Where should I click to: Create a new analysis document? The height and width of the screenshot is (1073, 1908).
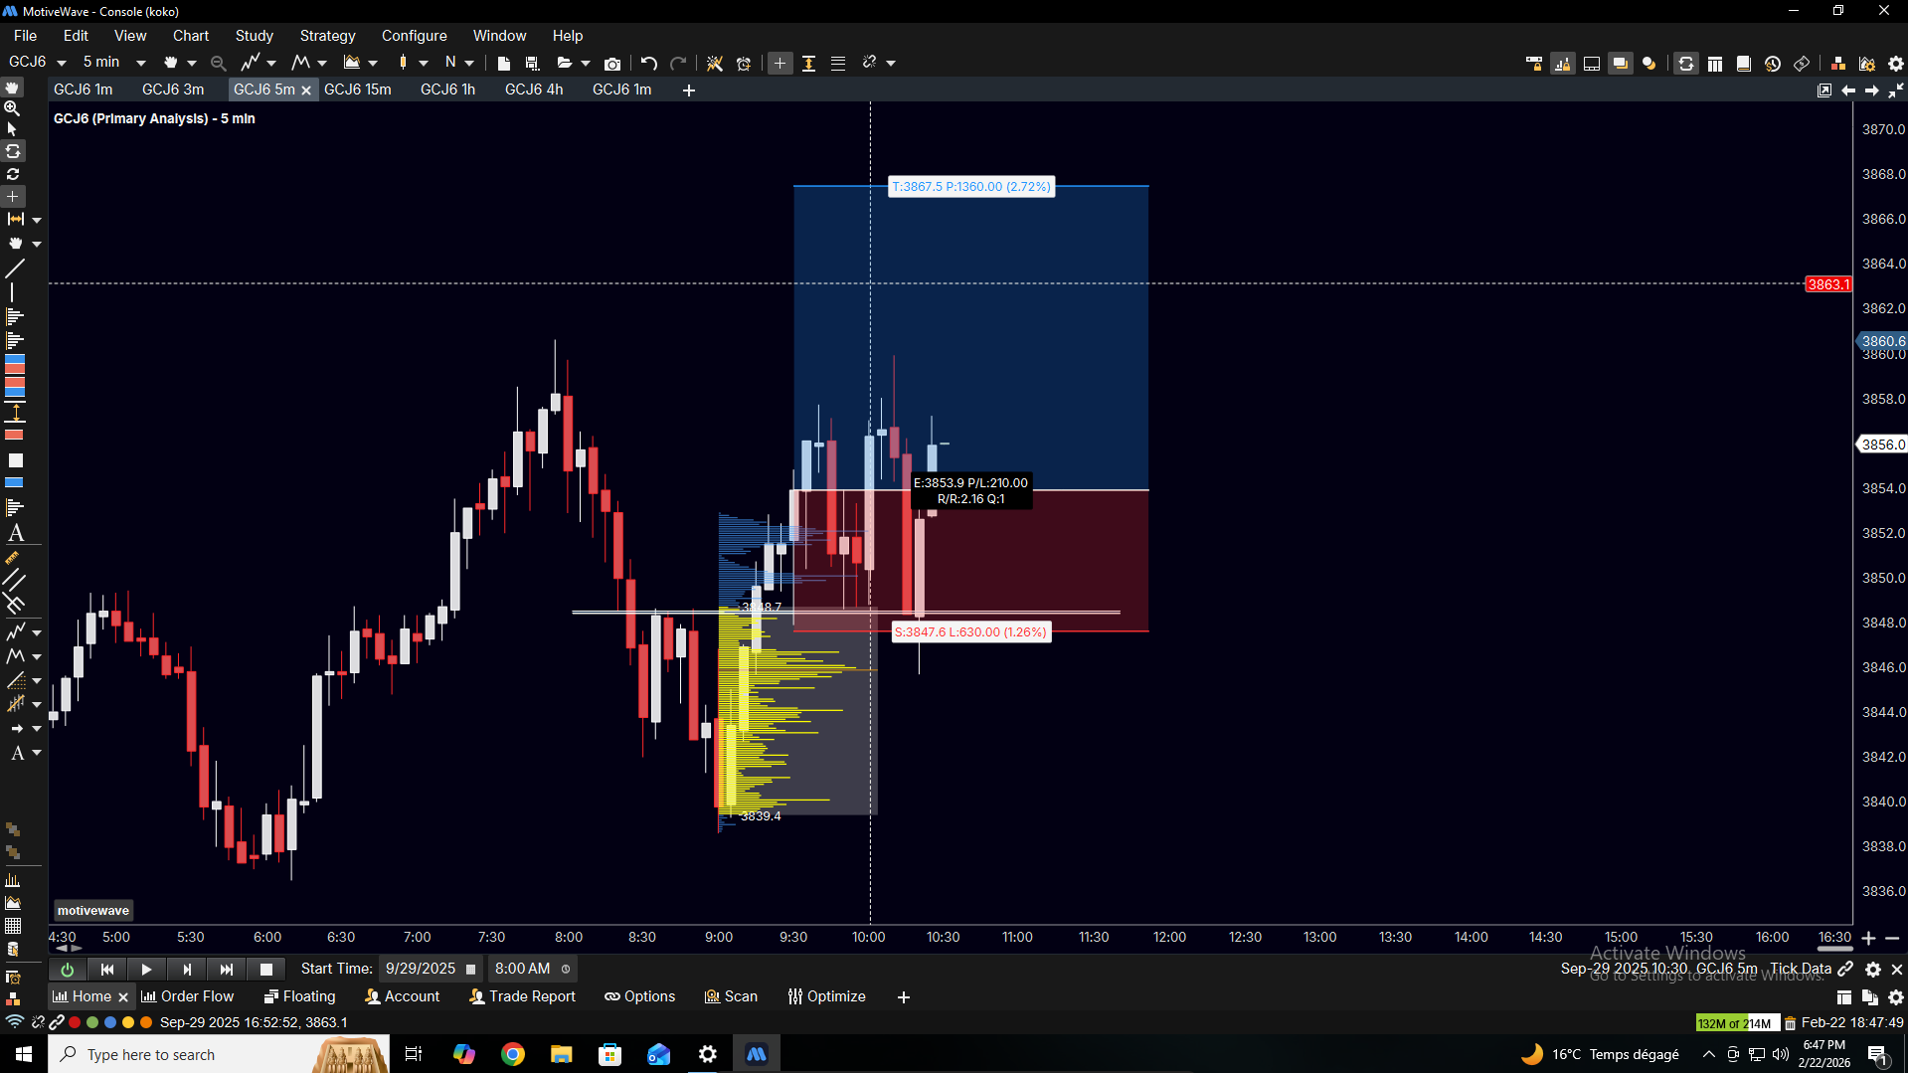[504, 63]
